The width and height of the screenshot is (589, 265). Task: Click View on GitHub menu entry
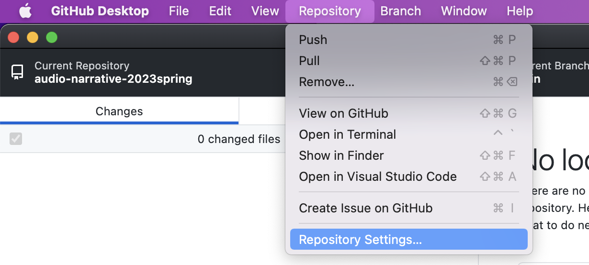pos(343,113)
